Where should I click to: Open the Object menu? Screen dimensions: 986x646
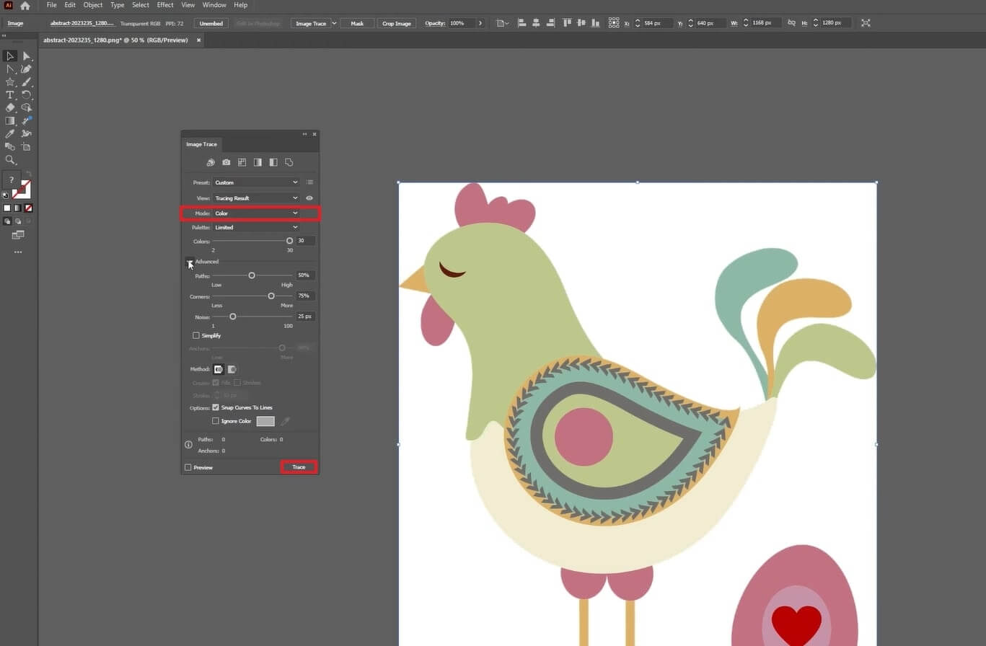click(x=93, y=5)
